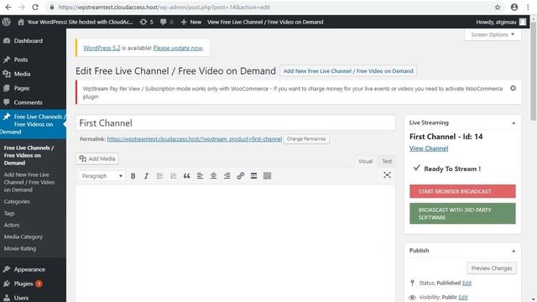The height and width of the screenshot is (302, 537).
Task: Edit the publish Status
Action: (x=467, y=284)
